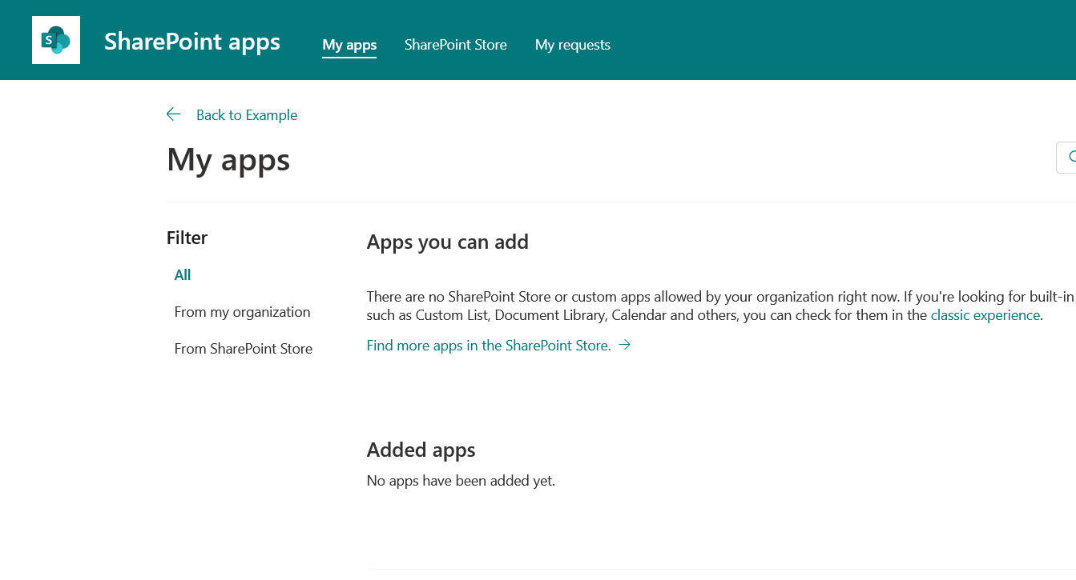Click arrow after Find more apps link
1076x580 pixels.
[625, 345]
